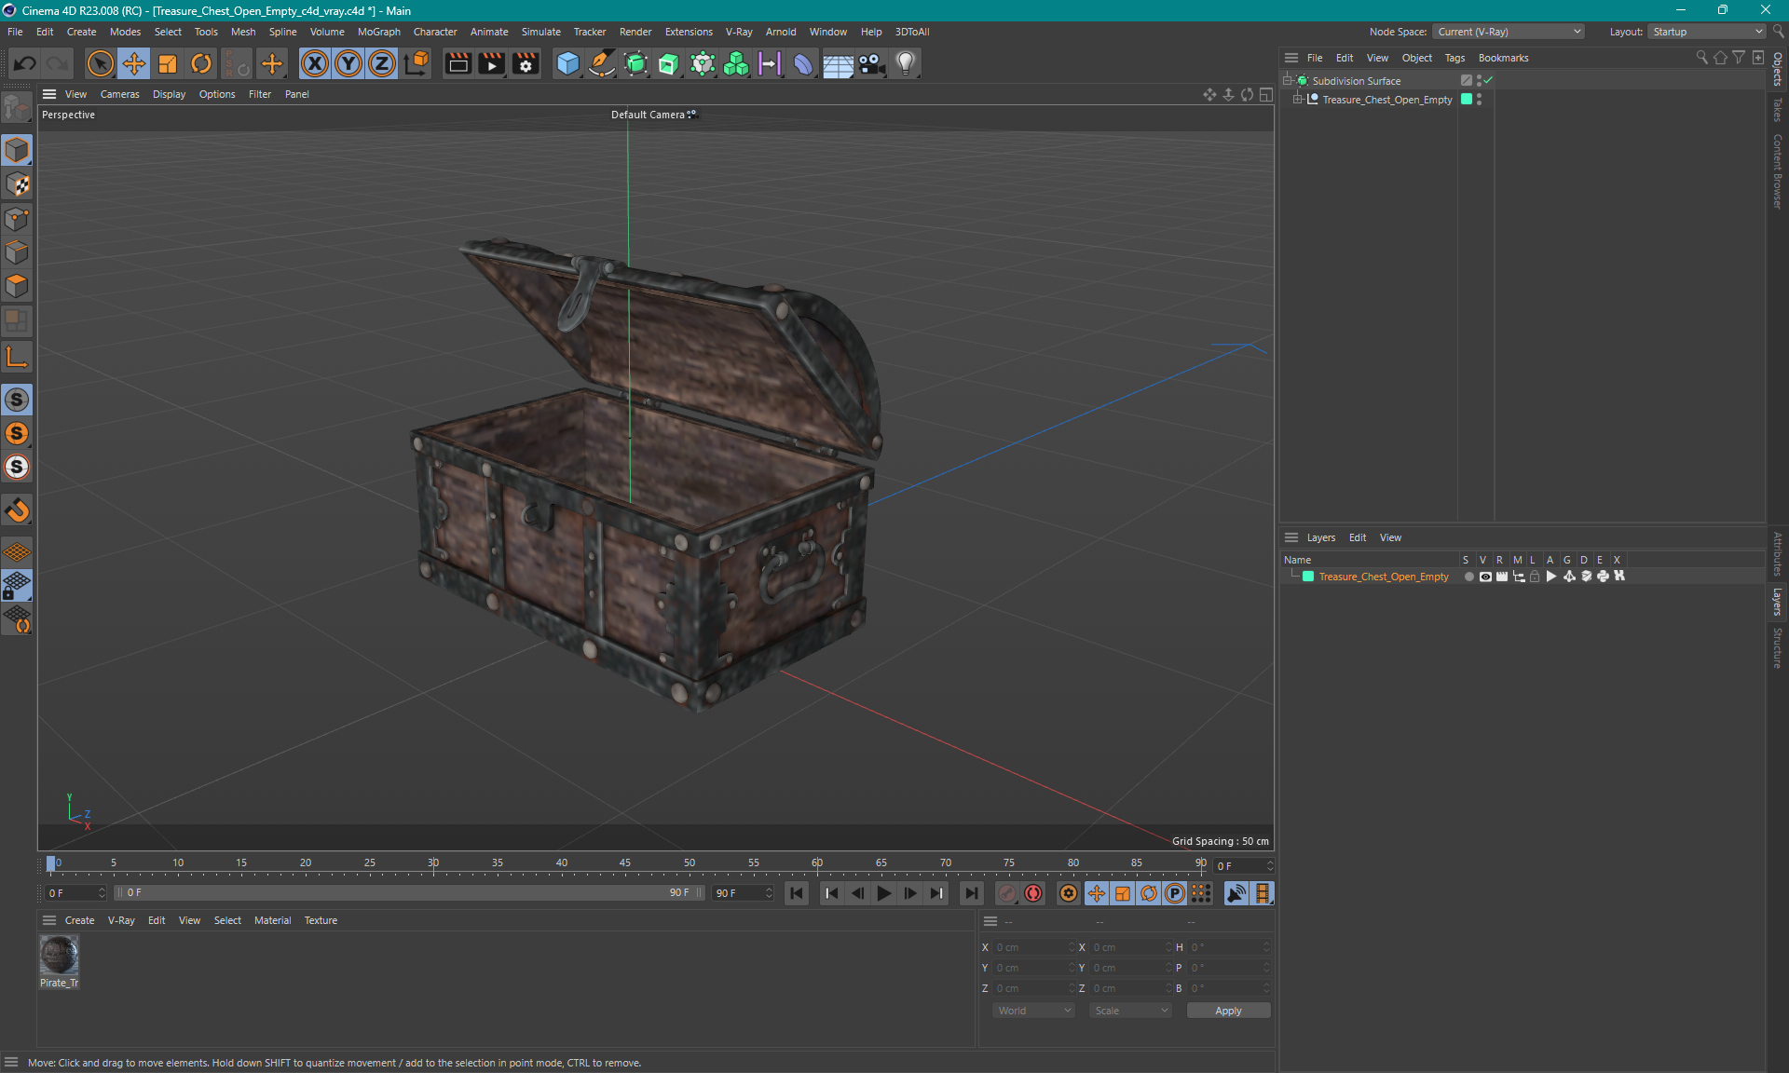Toggle coordinate system icon
The width and height of the screenshot is (1789, 1073).
(x=417, y=63)
